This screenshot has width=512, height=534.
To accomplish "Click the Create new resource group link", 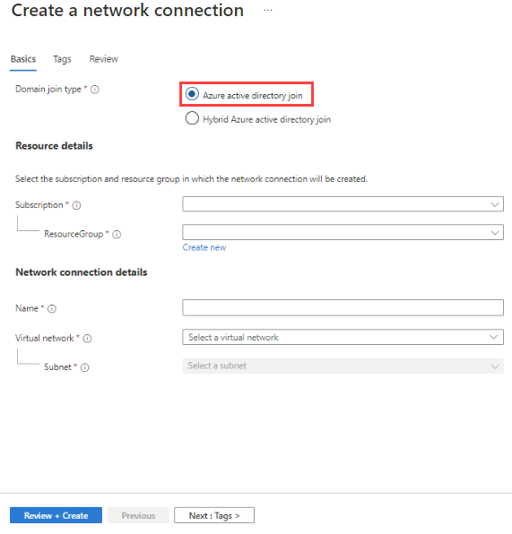I will 204,247.
